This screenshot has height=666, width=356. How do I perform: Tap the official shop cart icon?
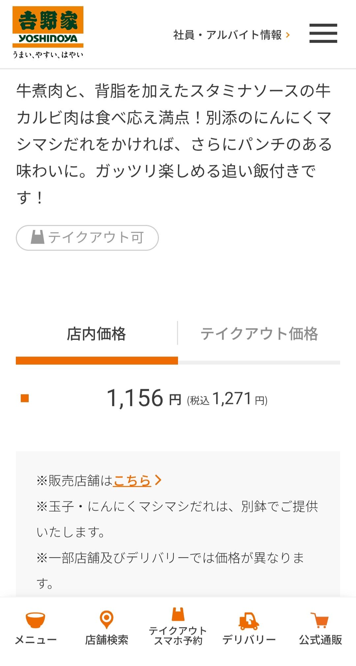click(320, 620)
